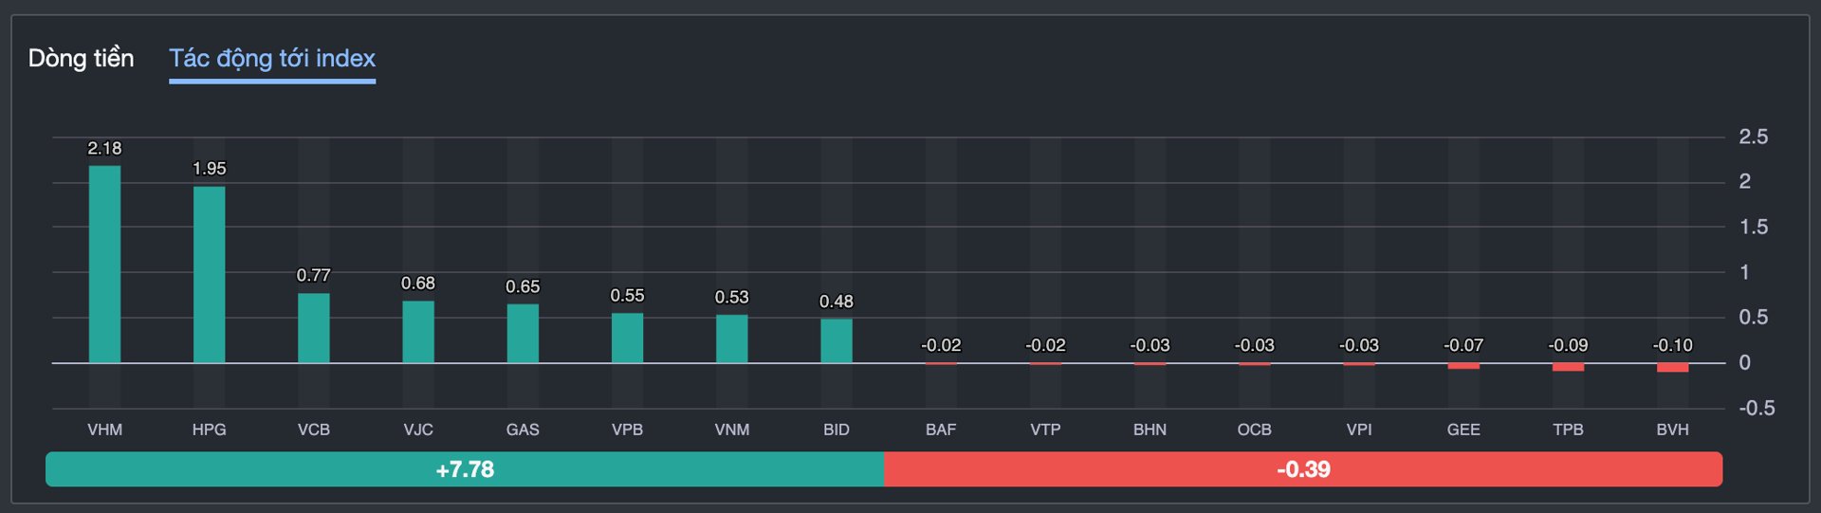Click the 0.68 value above VJC
Screen dimensions: 1821x513
click(x=418, y=284)
